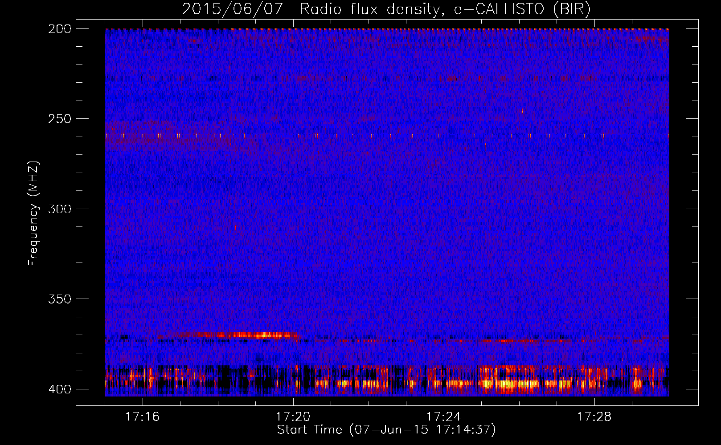This screenshot has width=721, height=445.
Task: Click the '300' frequency tick label
Action: [x=60, y=209]
